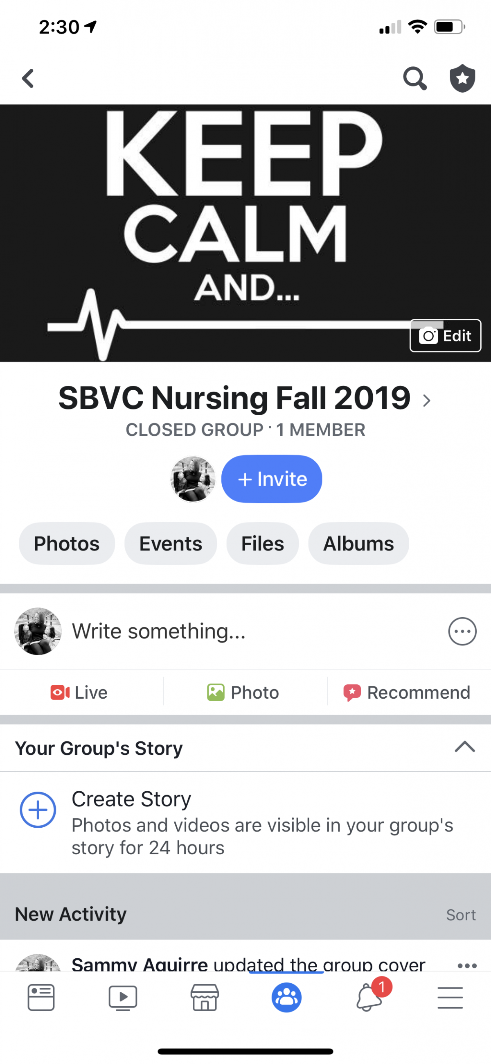Screen dimensions: 491x1064
Task: Collapse Your Group's Story section
Action: click(x=464, y=747)
